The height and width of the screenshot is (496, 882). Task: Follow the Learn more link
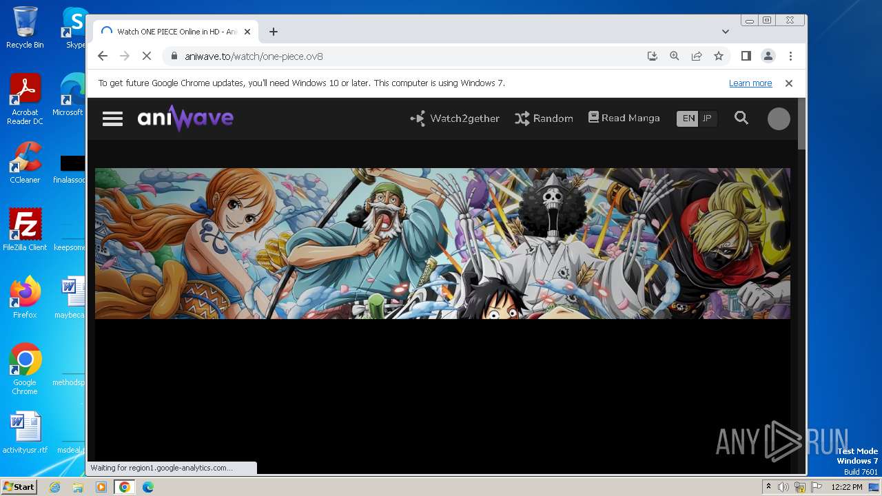[750, 83]
